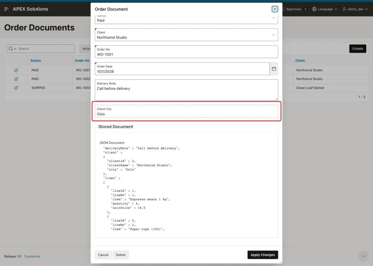This screenshot has width=373, height=266.
Task: Click the globe Language icon
Action: click(x=314, y=9)
